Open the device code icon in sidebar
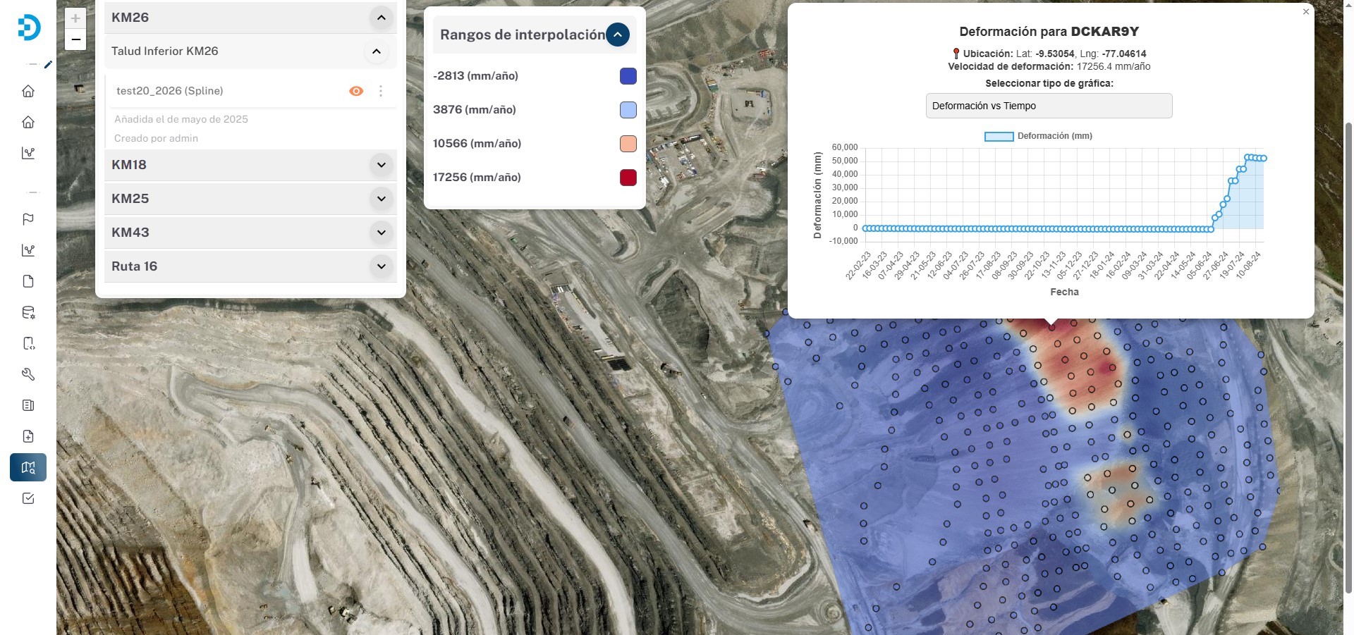1354x635 pixels. coord(28,343)
